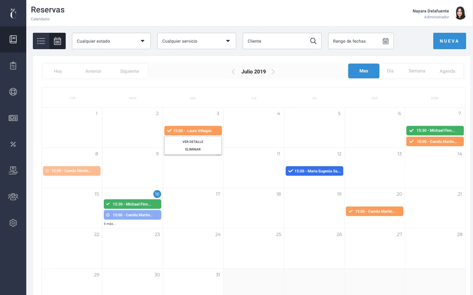This screenshot has height=295, width=473.
Task: Click the calendar icon in Rango de fechas
Action: [x=386, y=41]
